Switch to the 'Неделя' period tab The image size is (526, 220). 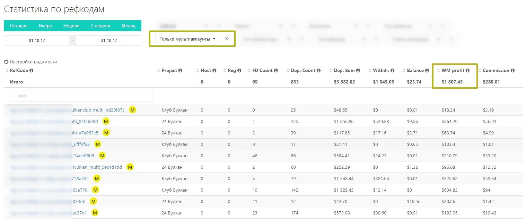(x=71, y=26)
